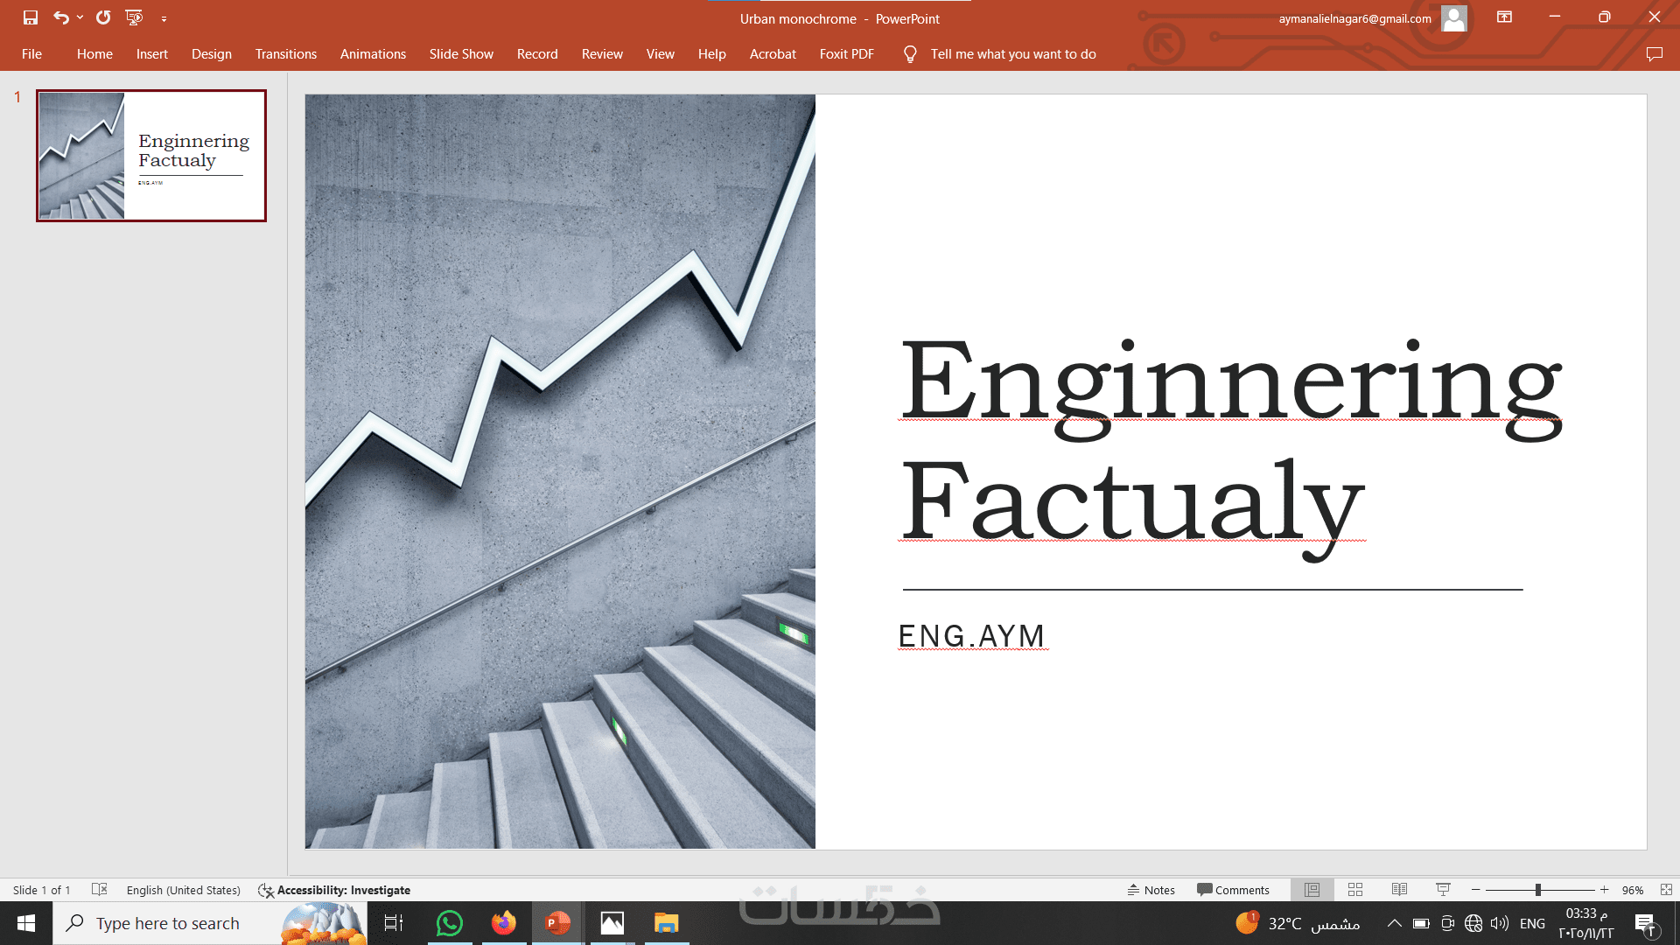1680x945 pixels.
Task: Open Ribbon Display Options menu
Action: (x=1504, y=17)
